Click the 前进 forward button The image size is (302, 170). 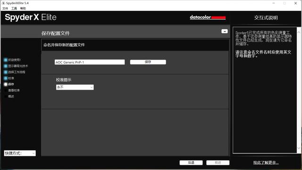218,162
